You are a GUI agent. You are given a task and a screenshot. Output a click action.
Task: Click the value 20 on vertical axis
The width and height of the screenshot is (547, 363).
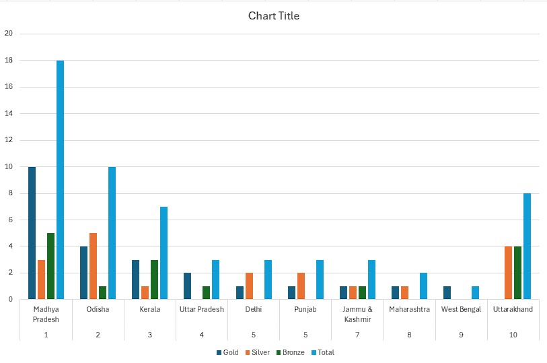click(8, 34)
